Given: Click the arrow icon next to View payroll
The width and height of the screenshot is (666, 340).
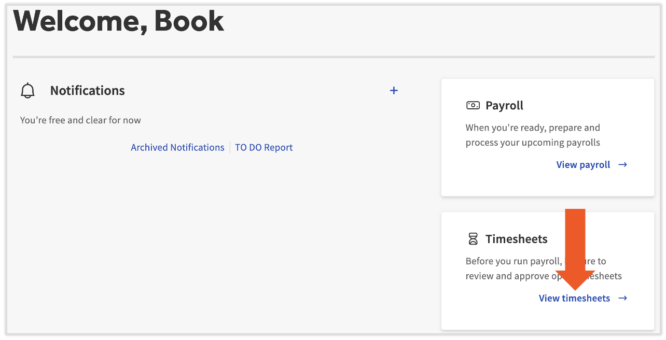Looking at the screenshot, I should (x=622, y=164).
